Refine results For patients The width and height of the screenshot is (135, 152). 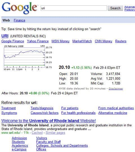click(70, 108)
